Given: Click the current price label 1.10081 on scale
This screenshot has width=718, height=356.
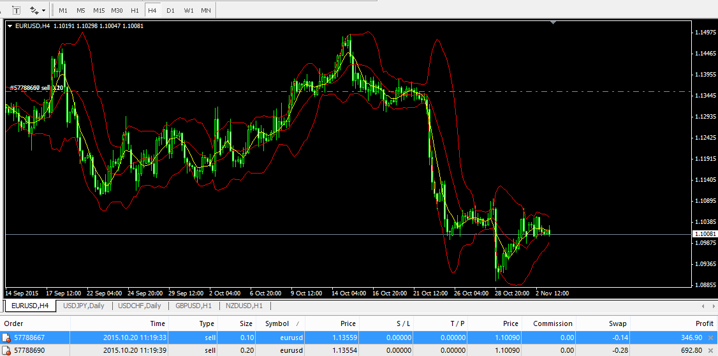Looking at the screenshot, I should (705, 234).
